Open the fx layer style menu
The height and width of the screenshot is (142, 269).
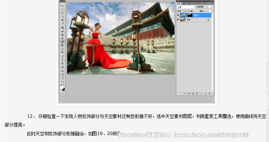click(189, 94)
